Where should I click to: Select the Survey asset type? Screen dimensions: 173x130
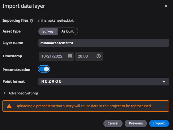click(48, 31)
